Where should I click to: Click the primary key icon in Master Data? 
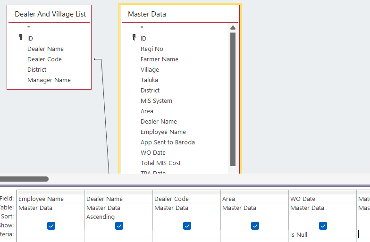coord(134,38)
